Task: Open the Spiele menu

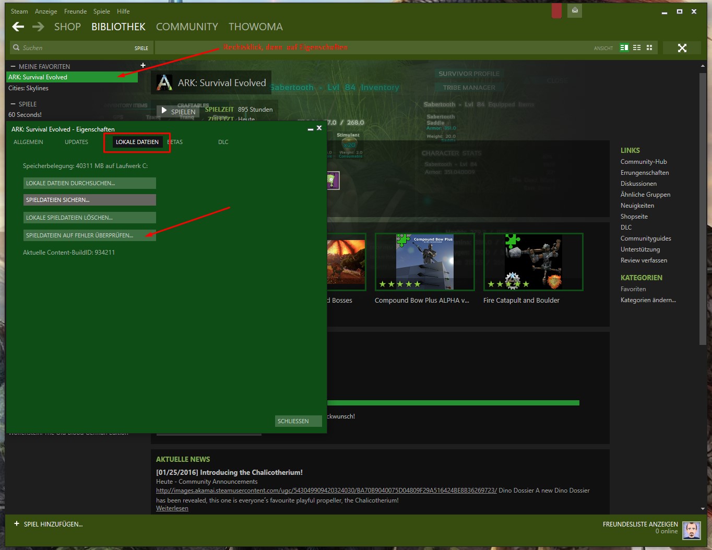Action: 102,11
